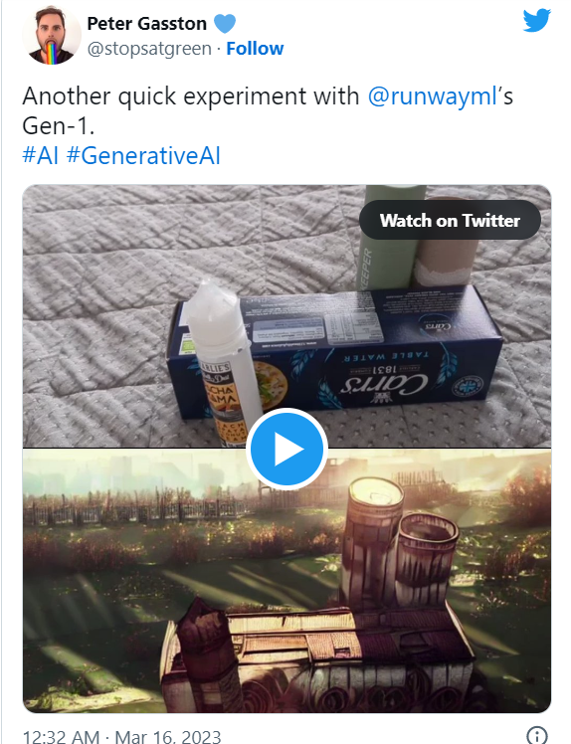
Task: Click the Peter Gasston display name
Action: (x=146, y=24)
